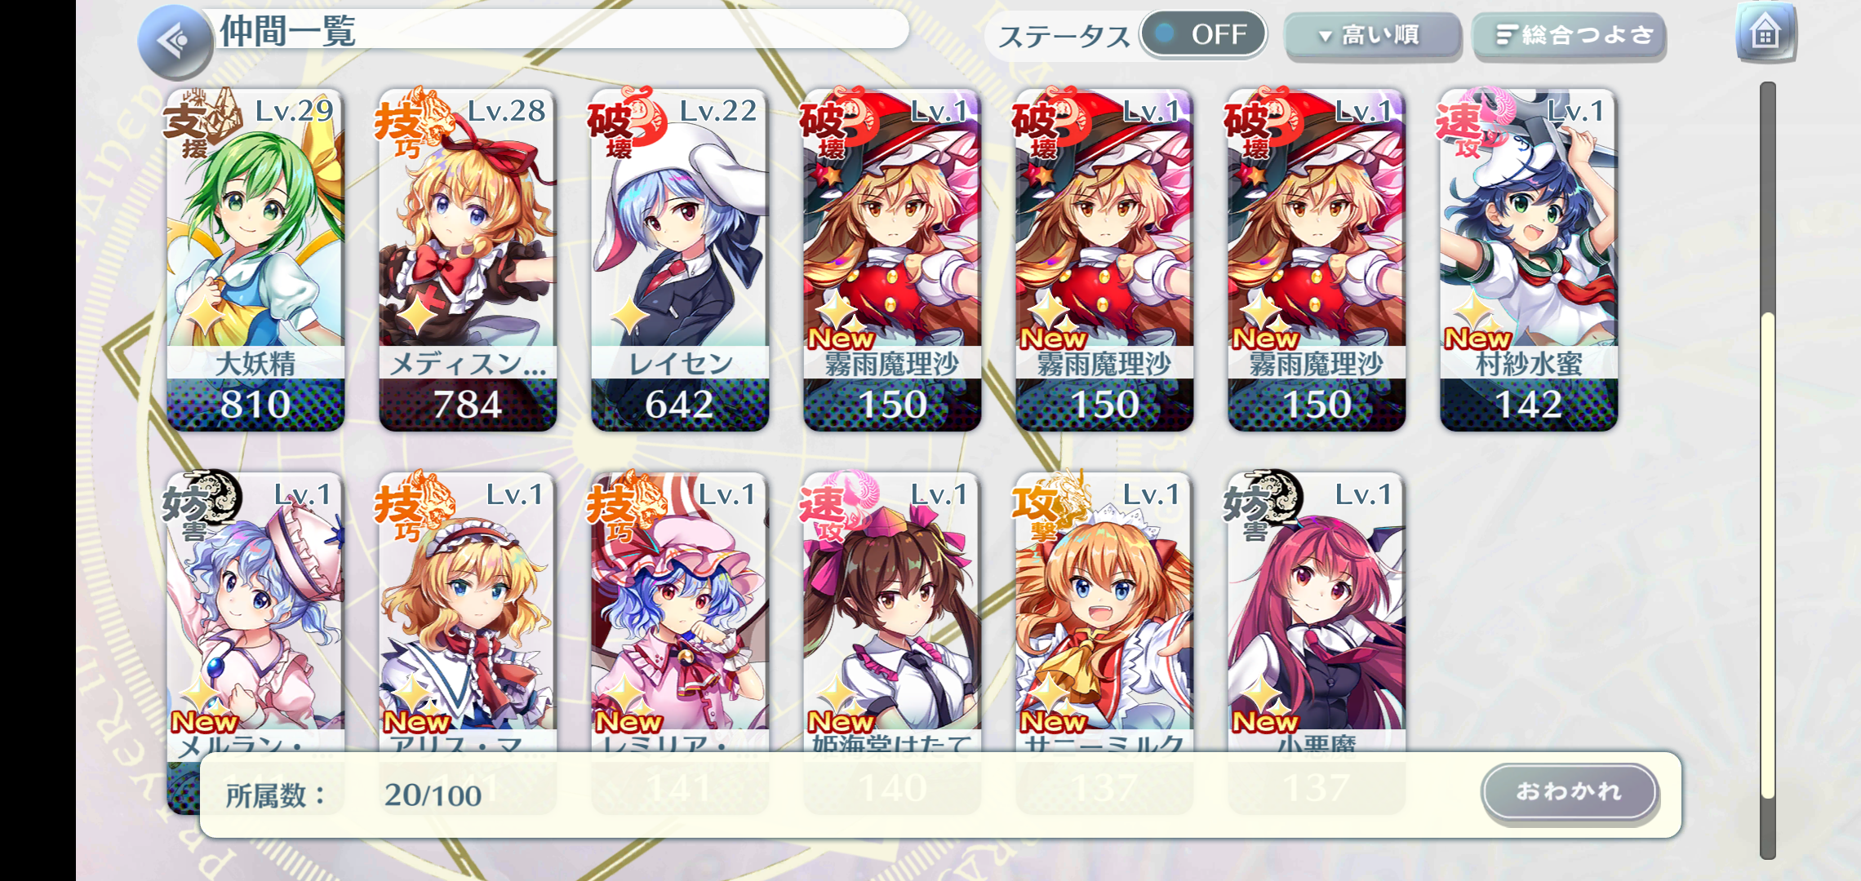Image resolution: width=1861 pixels, height=881 pixels.
Task: Toggle the ステータス OFF switch
Action: coord(1203,34)
